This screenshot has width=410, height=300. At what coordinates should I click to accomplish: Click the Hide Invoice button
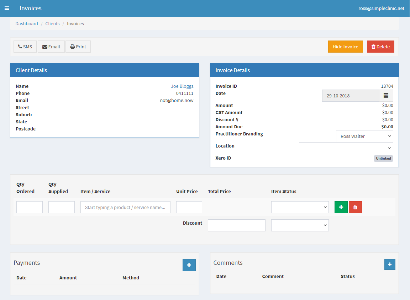tap(345, 47)
